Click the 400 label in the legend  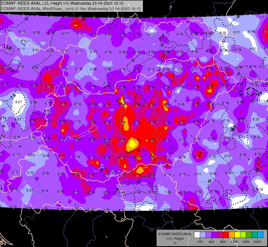(x=211, y=242)
